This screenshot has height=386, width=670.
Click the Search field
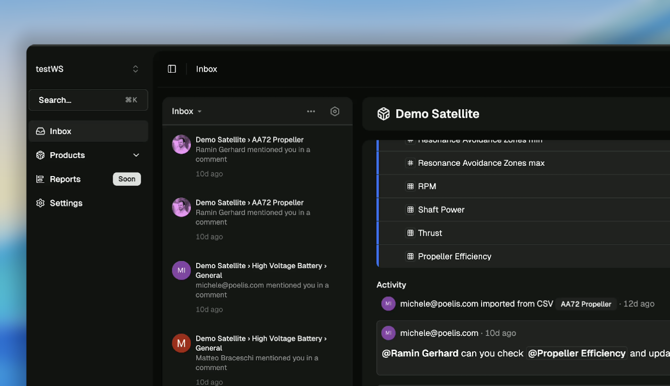coord(88,100)
